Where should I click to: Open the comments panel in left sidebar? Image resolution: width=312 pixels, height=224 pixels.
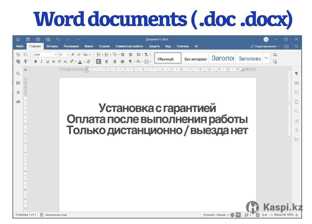click(18, 83)
